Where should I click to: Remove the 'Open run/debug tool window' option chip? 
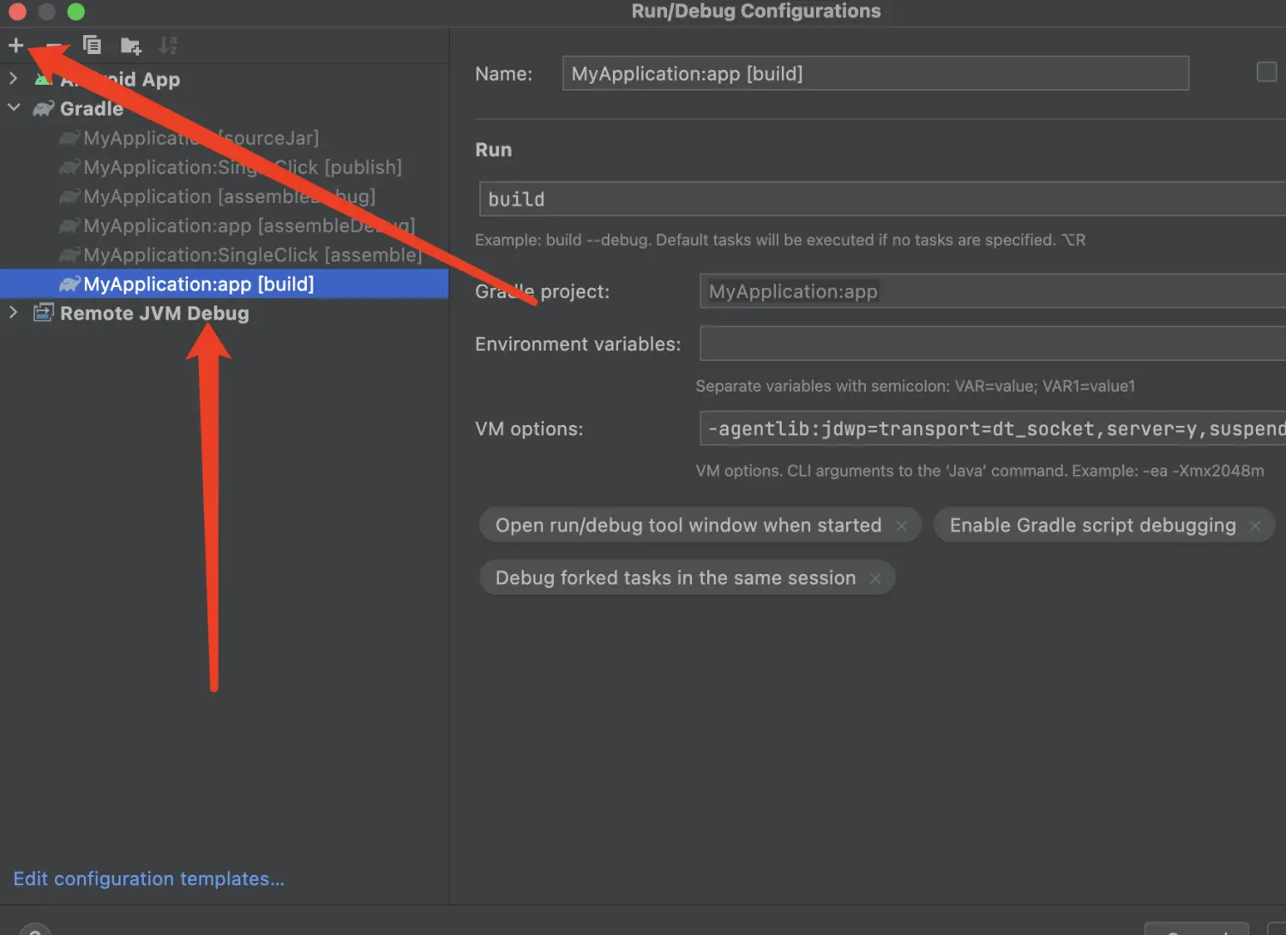pyautogui.click(x=901, y=526)
